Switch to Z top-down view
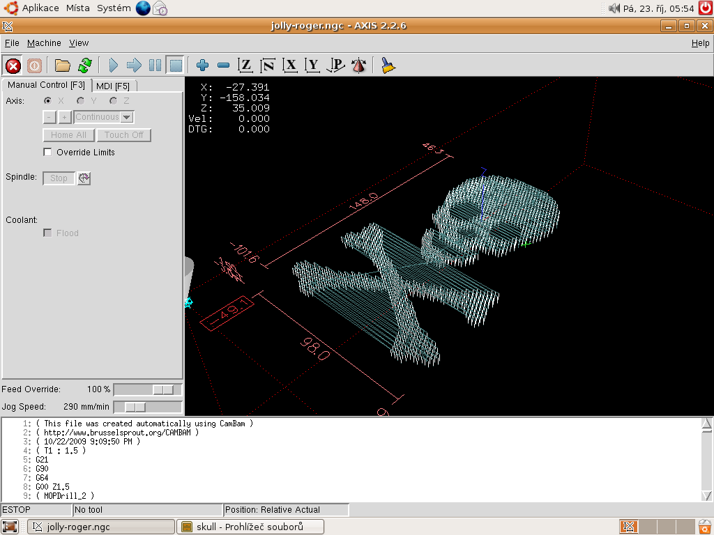The height and width of the screenshot is (535, 714). point(245,65)
